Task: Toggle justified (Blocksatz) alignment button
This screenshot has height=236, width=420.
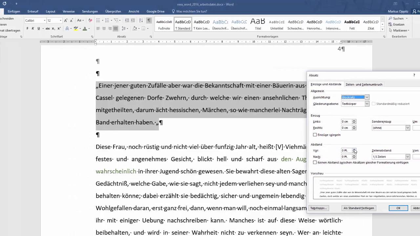Action: click(x=115, y=29)
